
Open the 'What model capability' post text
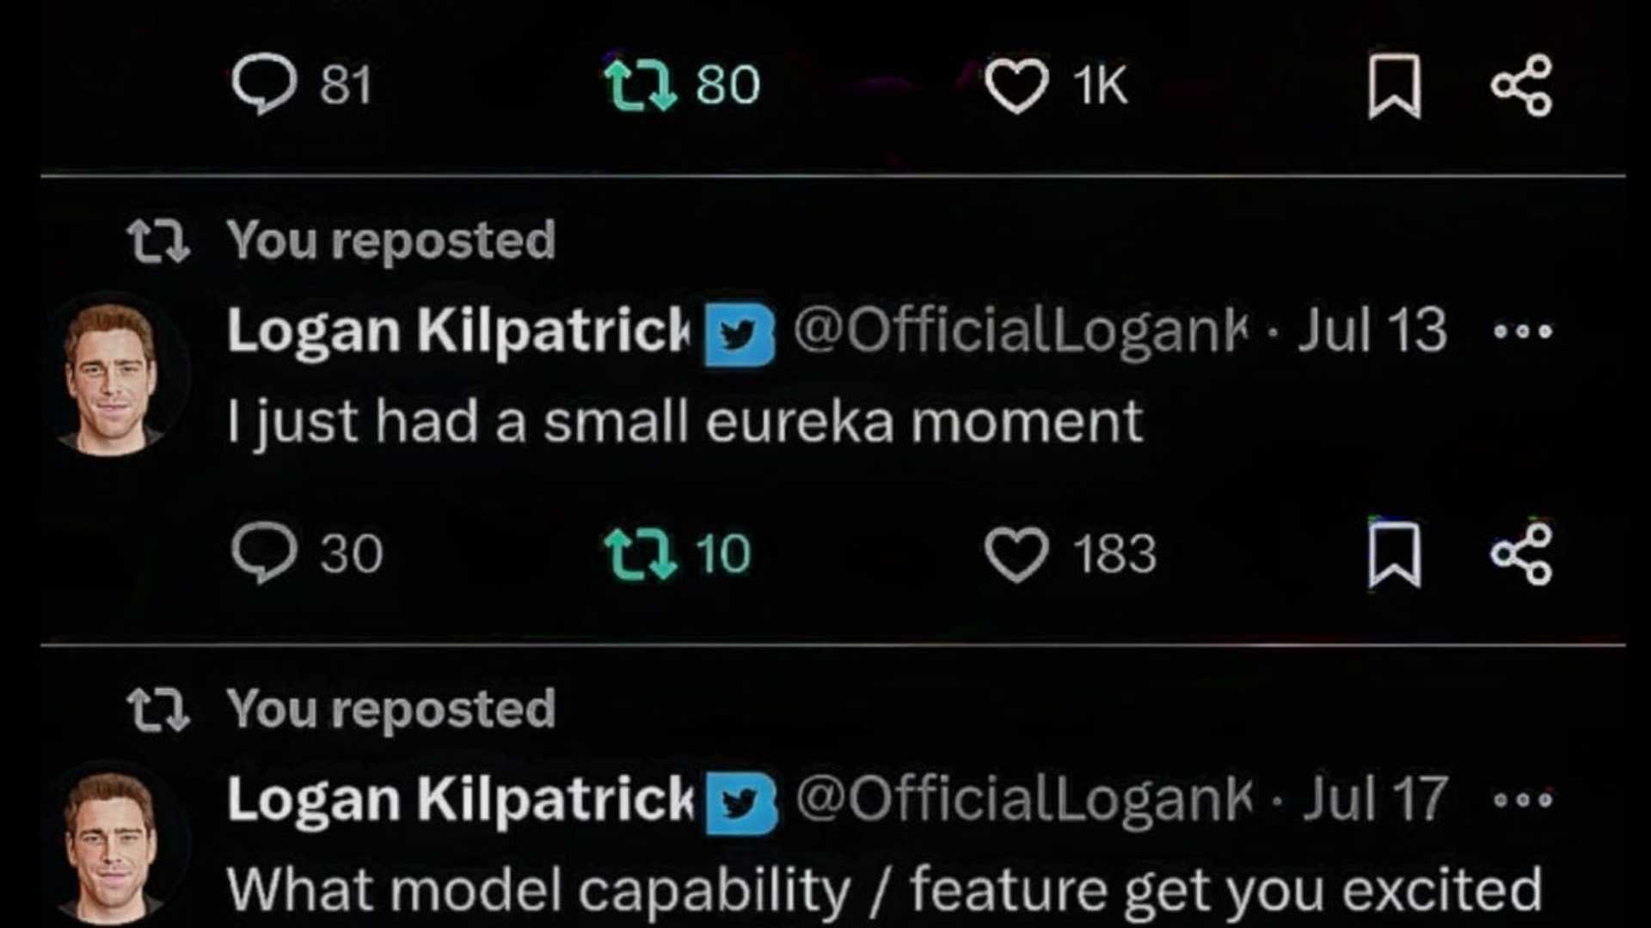pos(884,889)
